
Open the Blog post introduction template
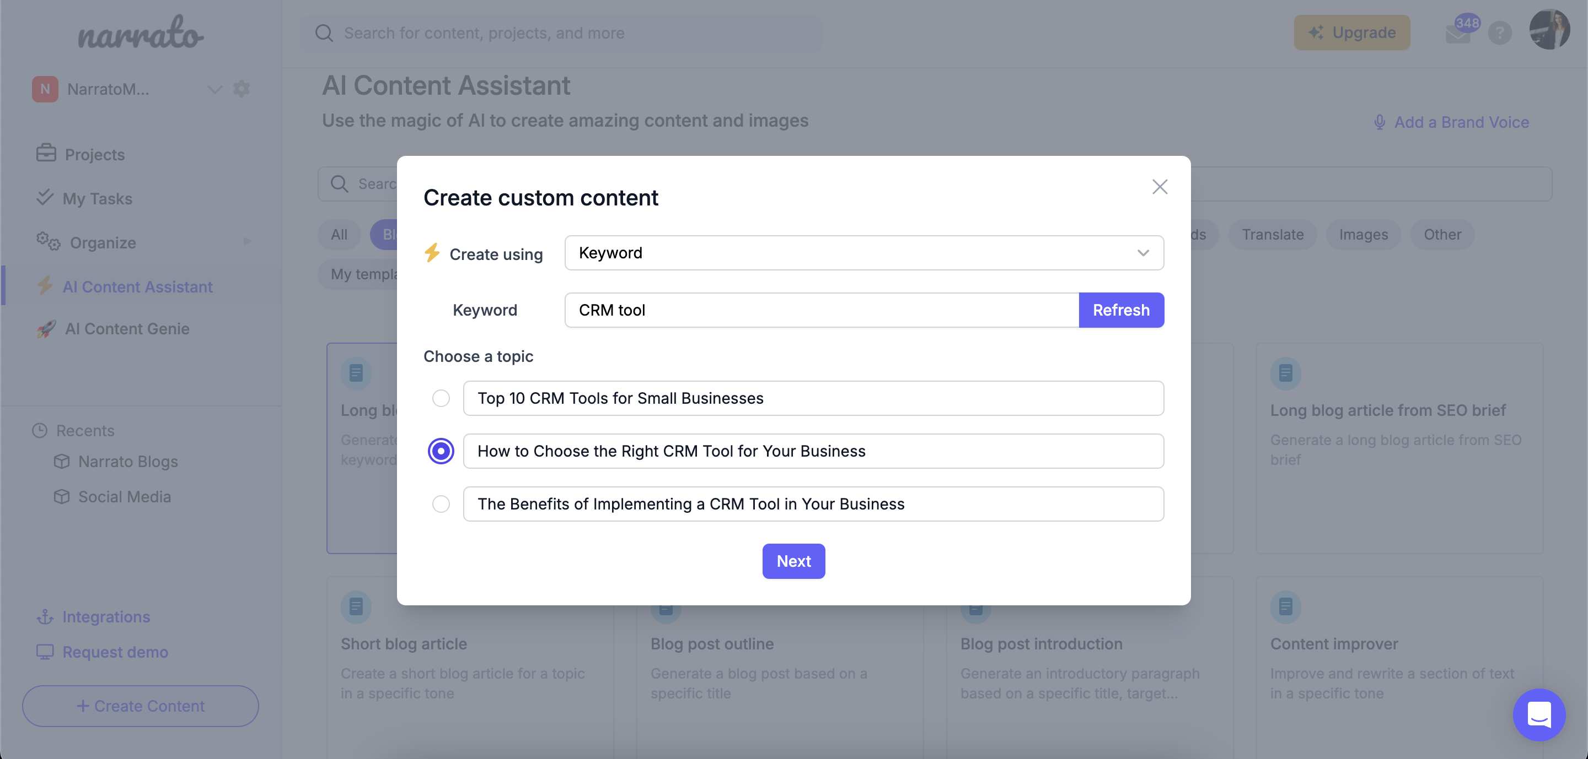tap(1090, 668)
